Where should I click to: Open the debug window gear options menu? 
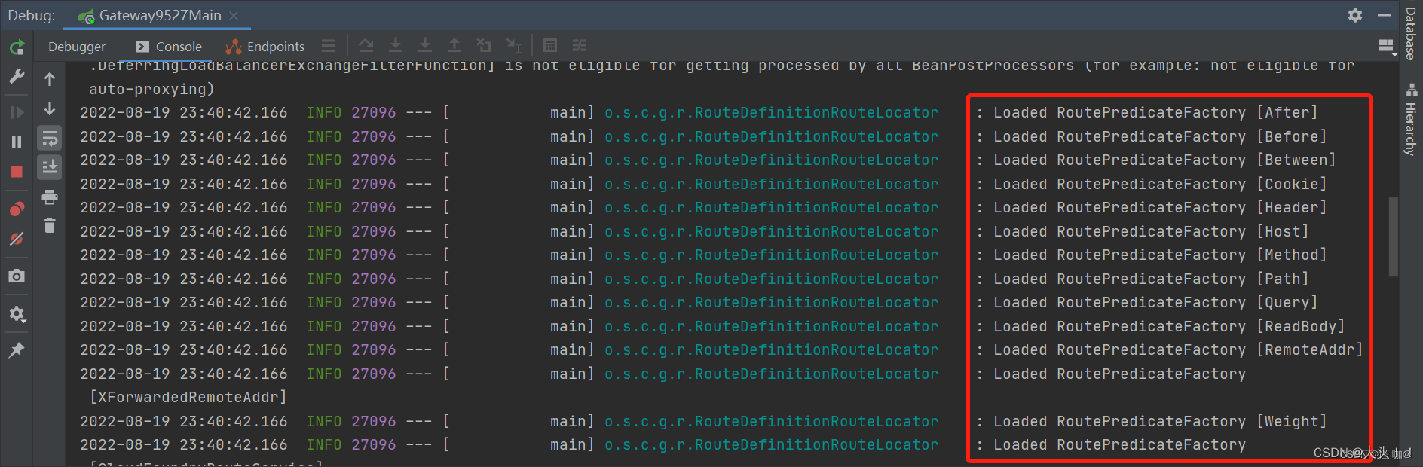(1355, 15)
